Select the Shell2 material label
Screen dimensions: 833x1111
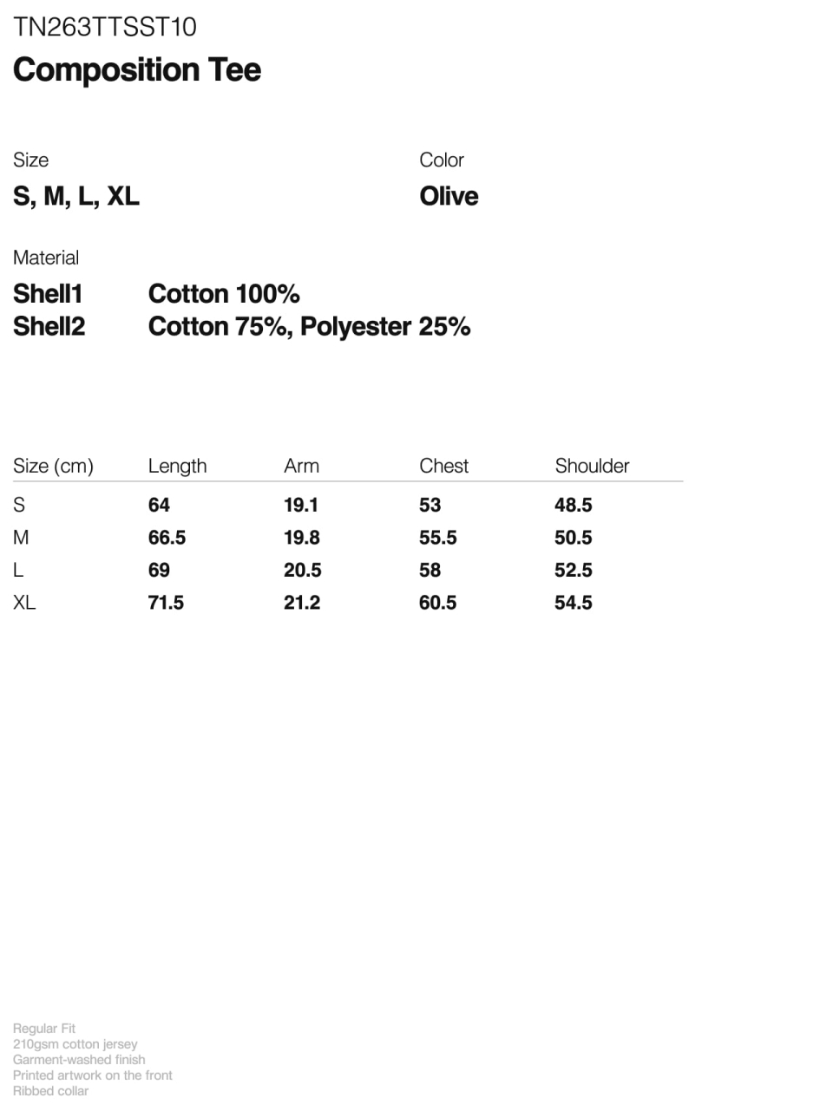pyautogui.click(x=49, y=327)
